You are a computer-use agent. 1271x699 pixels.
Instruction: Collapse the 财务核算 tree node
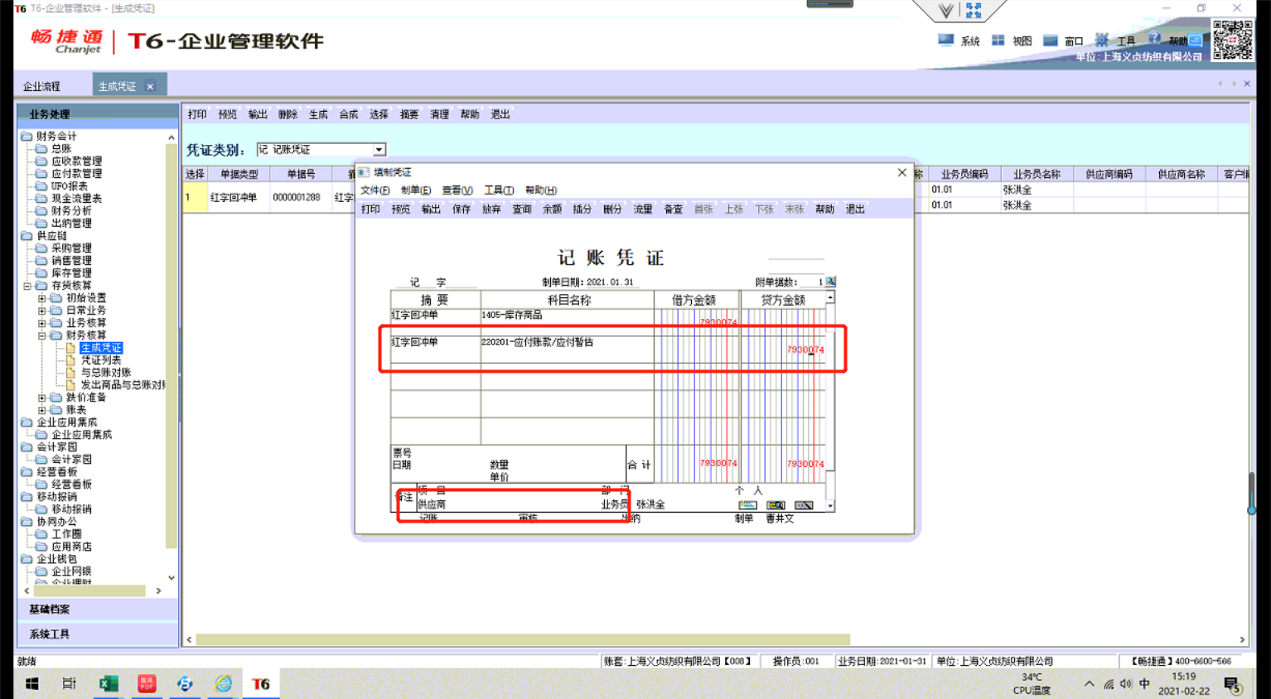tap(42, 335)
